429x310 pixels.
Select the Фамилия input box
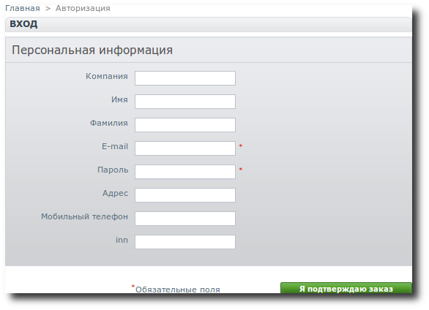(185, 125)
